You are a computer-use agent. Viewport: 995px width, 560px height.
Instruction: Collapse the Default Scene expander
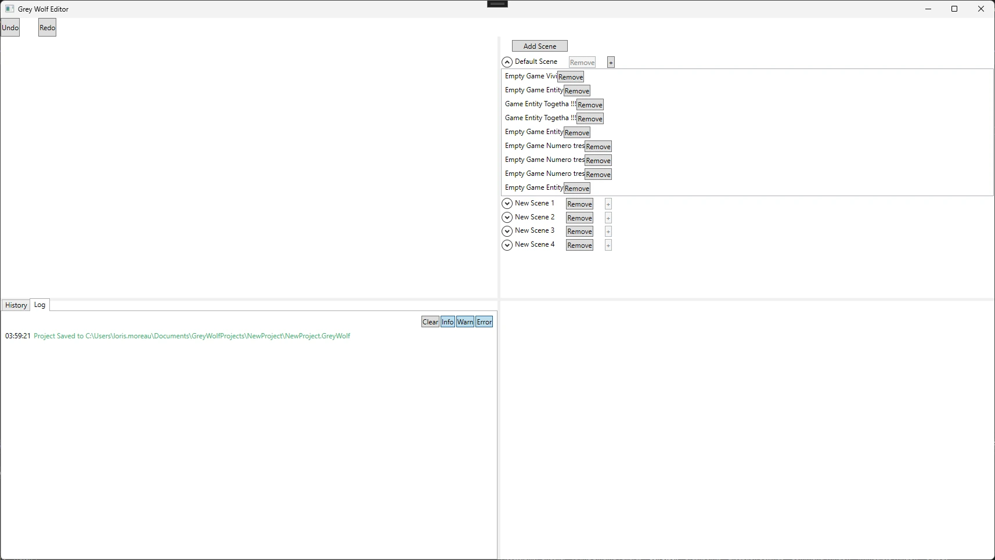pos(507,62)
